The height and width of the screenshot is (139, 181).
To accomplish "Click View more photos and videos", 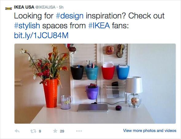I will click(x=150, y=131).
